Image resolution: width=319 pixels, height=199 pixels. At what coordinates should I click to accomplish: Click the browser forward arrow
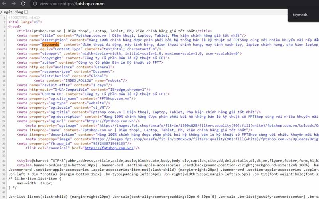click(x=14, y=4)
